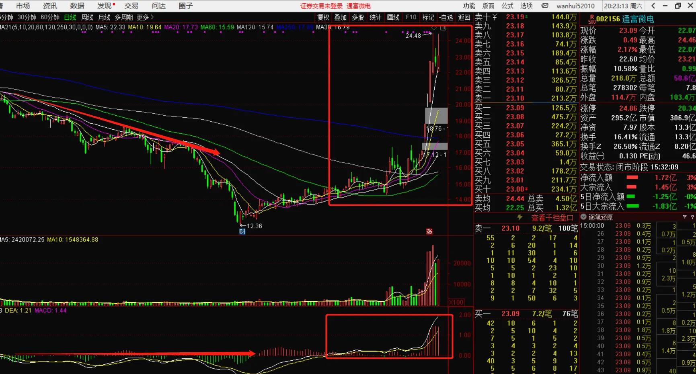The height and width of the screenshot is (374, 696).
Task: Open the 数据 menu
Action: [x=77, y=6]
